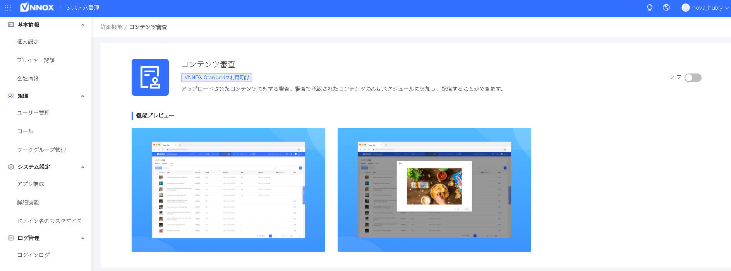The height and width of the screenshot is (271, 731).
Task: Click the VNNOX Standardで利用可能 badge
Action: point(216,78)
